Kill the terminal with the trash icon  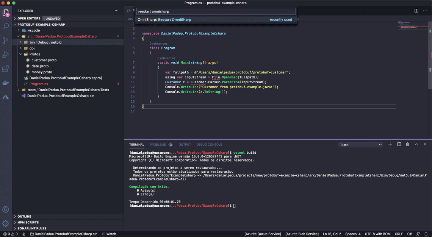(x=407, y=144)
